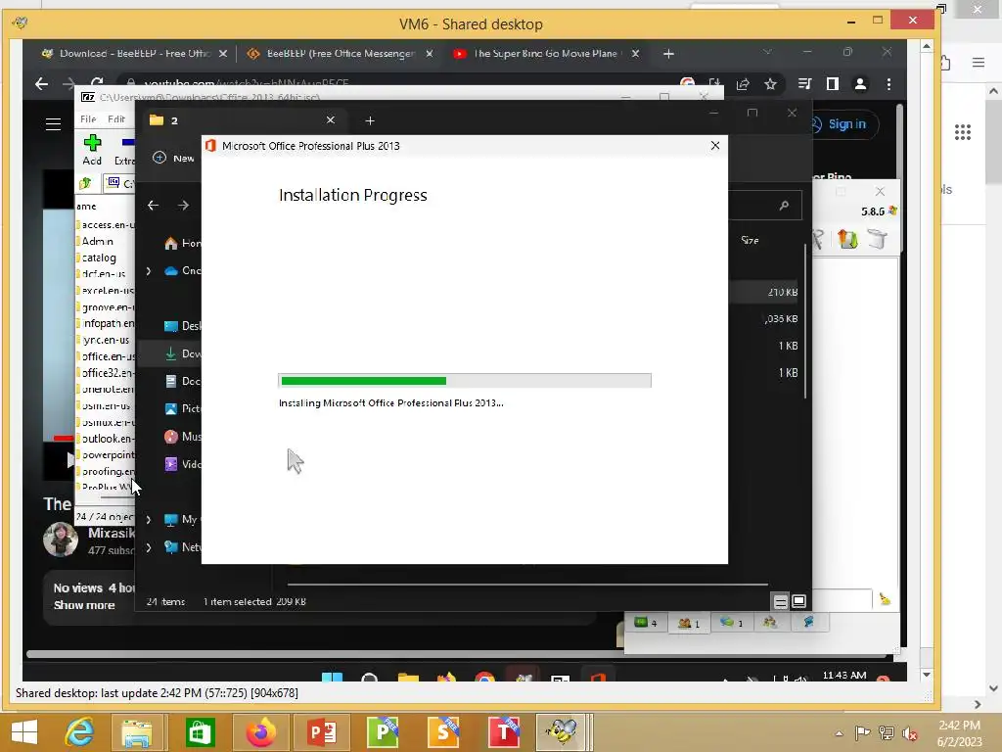This screenshot has width=1002, height=752.
Task: Open the red T FREE app in taskbar
Action: (x=504, y=732)
